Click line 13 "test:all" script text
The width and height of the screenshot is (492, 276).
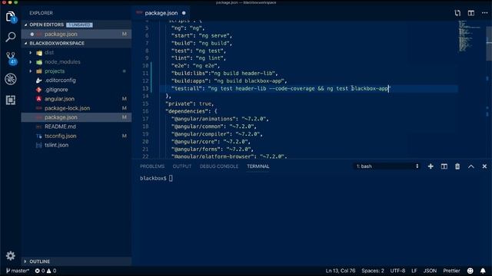pos(281,89)
